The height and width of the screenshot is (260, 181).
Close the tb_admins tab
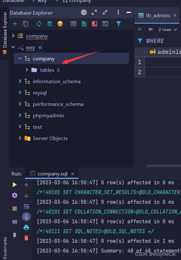175,15
